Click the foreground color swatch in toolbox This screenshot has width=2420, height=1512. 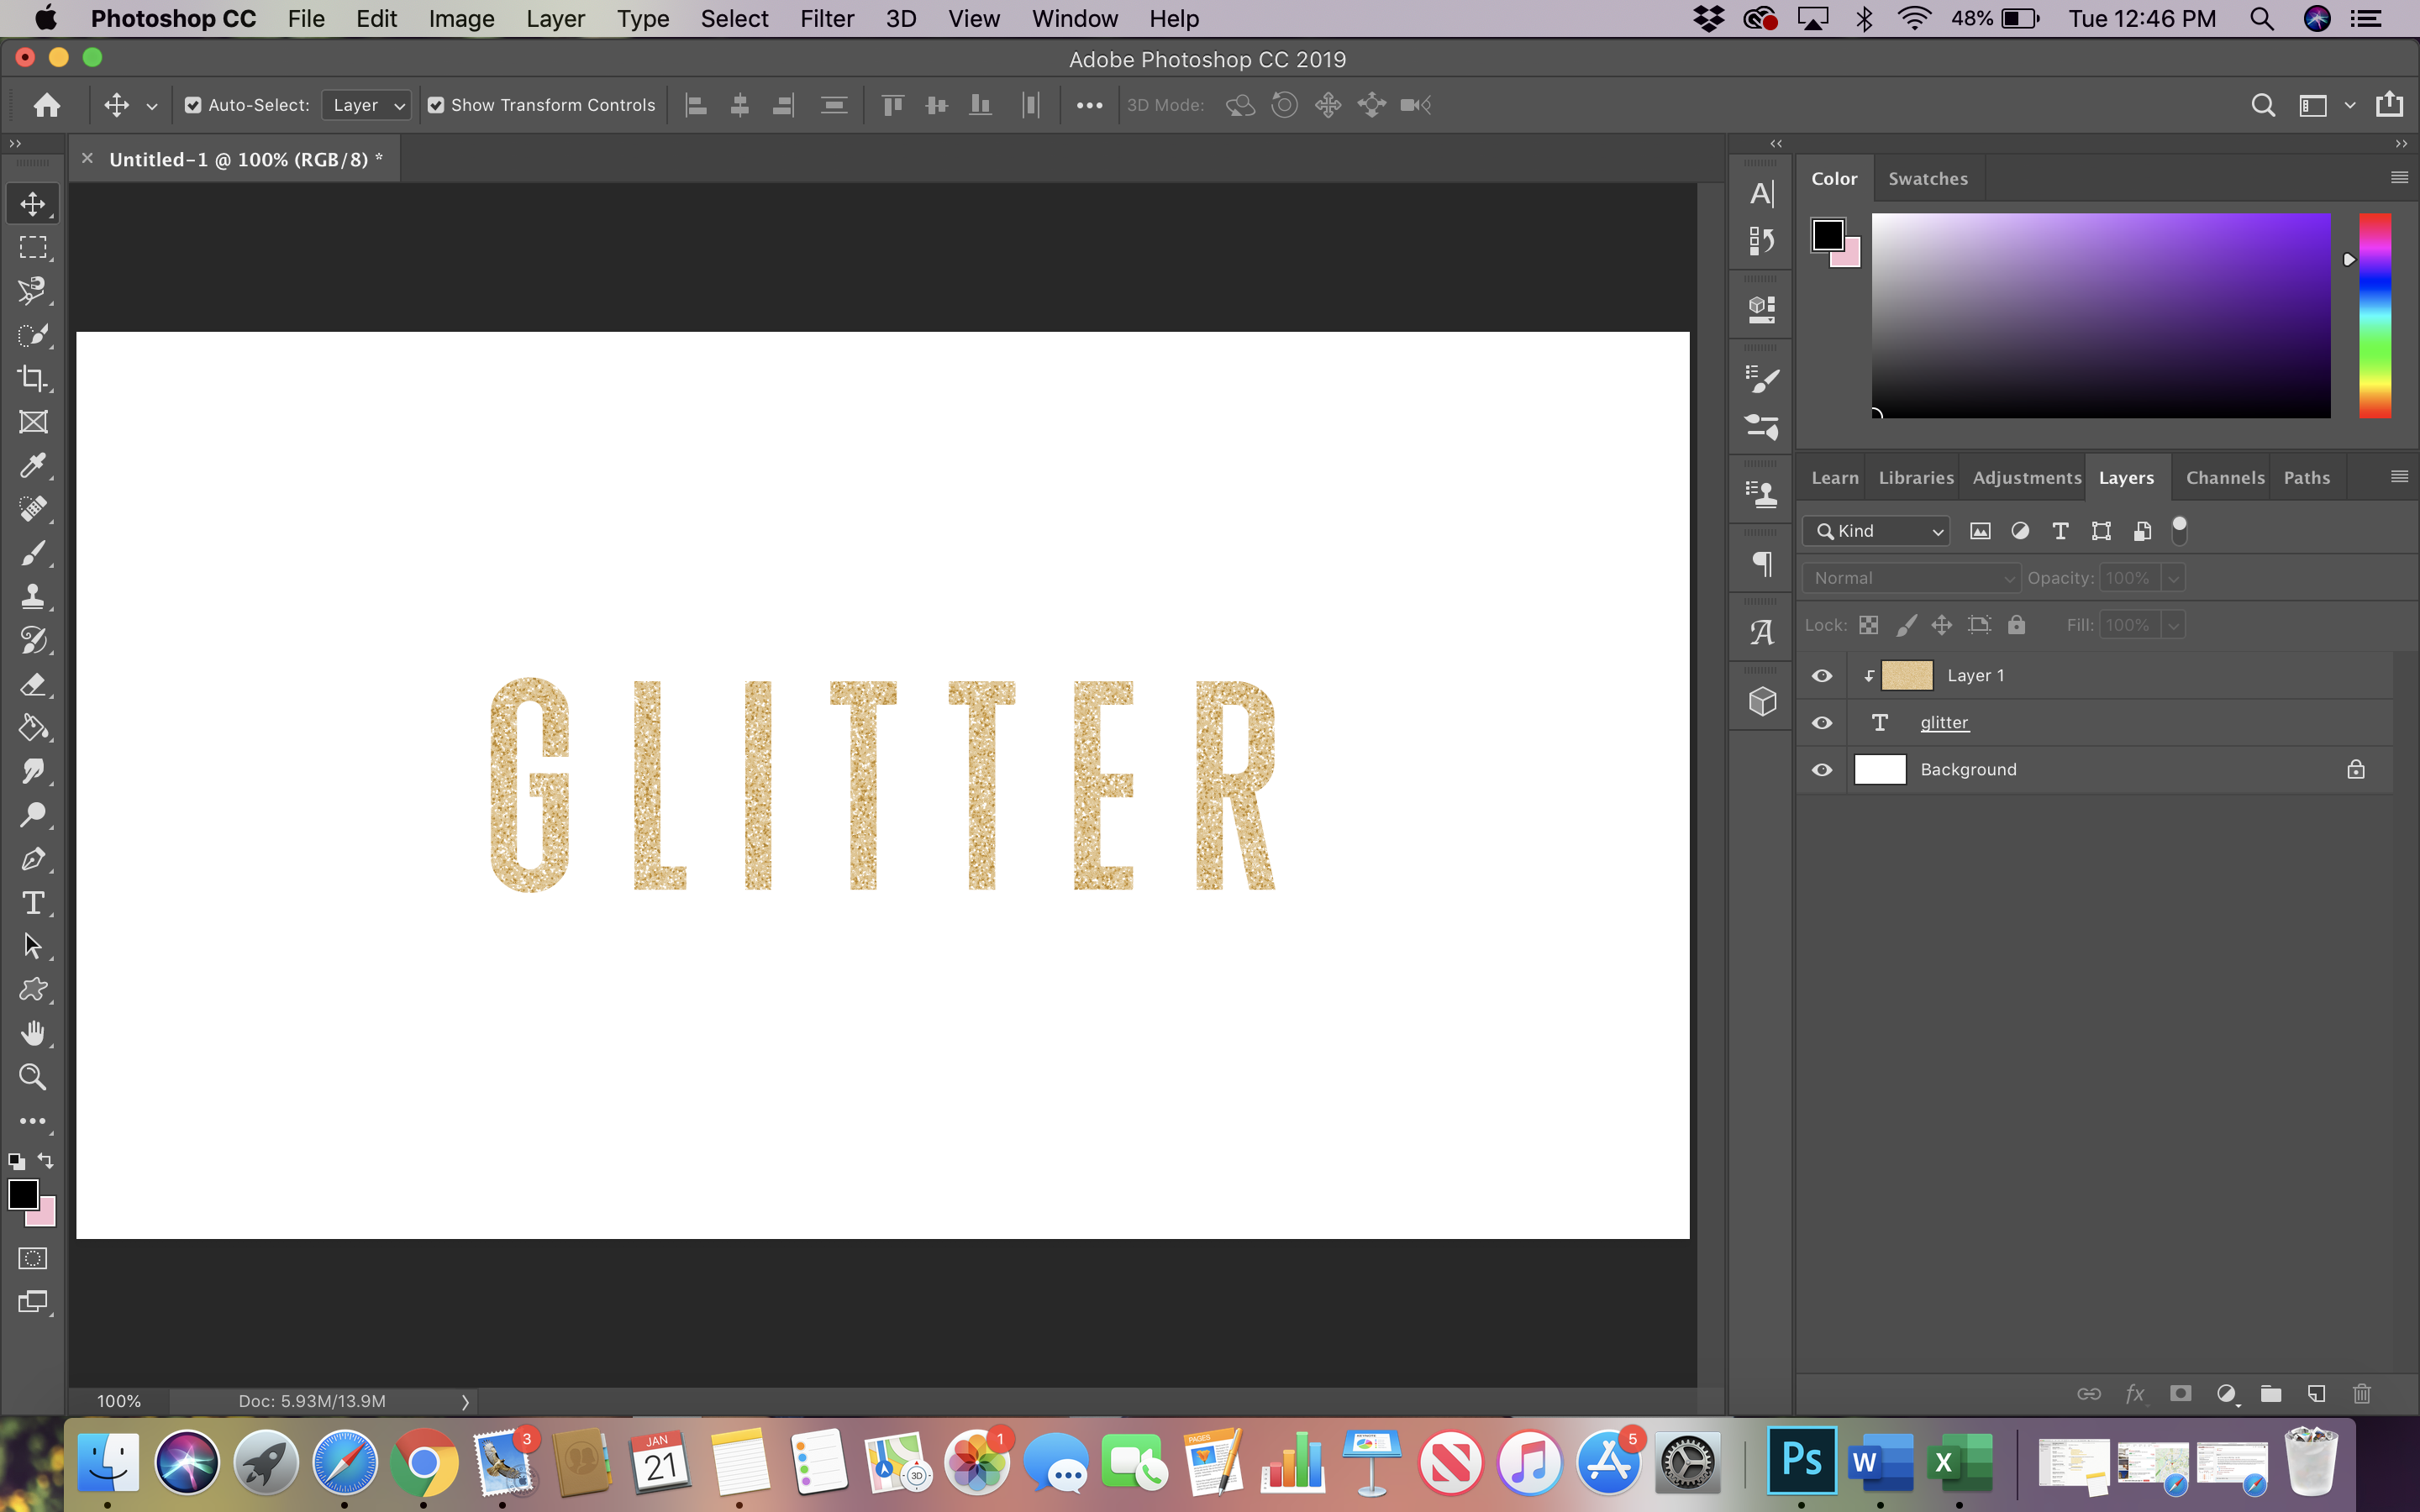pyautogui.click(x=23, y=1194)
